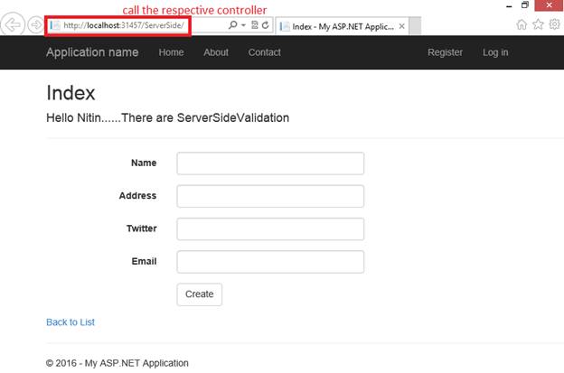Open a new blank browser tab
Screen dimensions: 564x373
pyautogui.click(x=415, y=26)
